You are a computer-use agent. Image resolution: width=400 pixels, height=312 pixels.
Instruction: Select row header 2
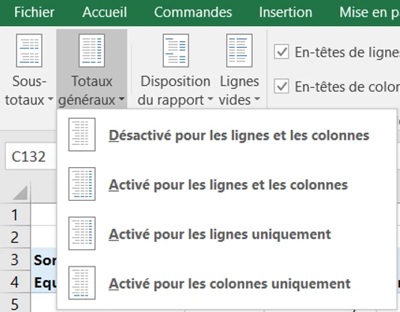tap(15, 237)
